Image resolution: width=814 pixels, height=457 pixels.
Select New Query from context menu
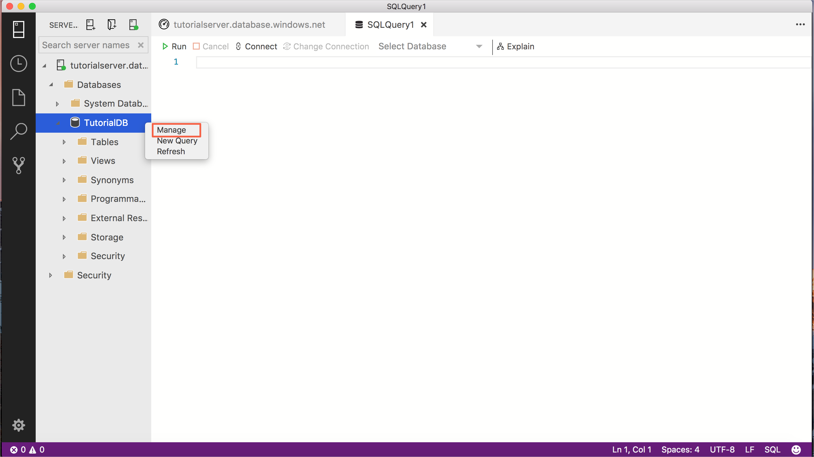coord(177,140)
